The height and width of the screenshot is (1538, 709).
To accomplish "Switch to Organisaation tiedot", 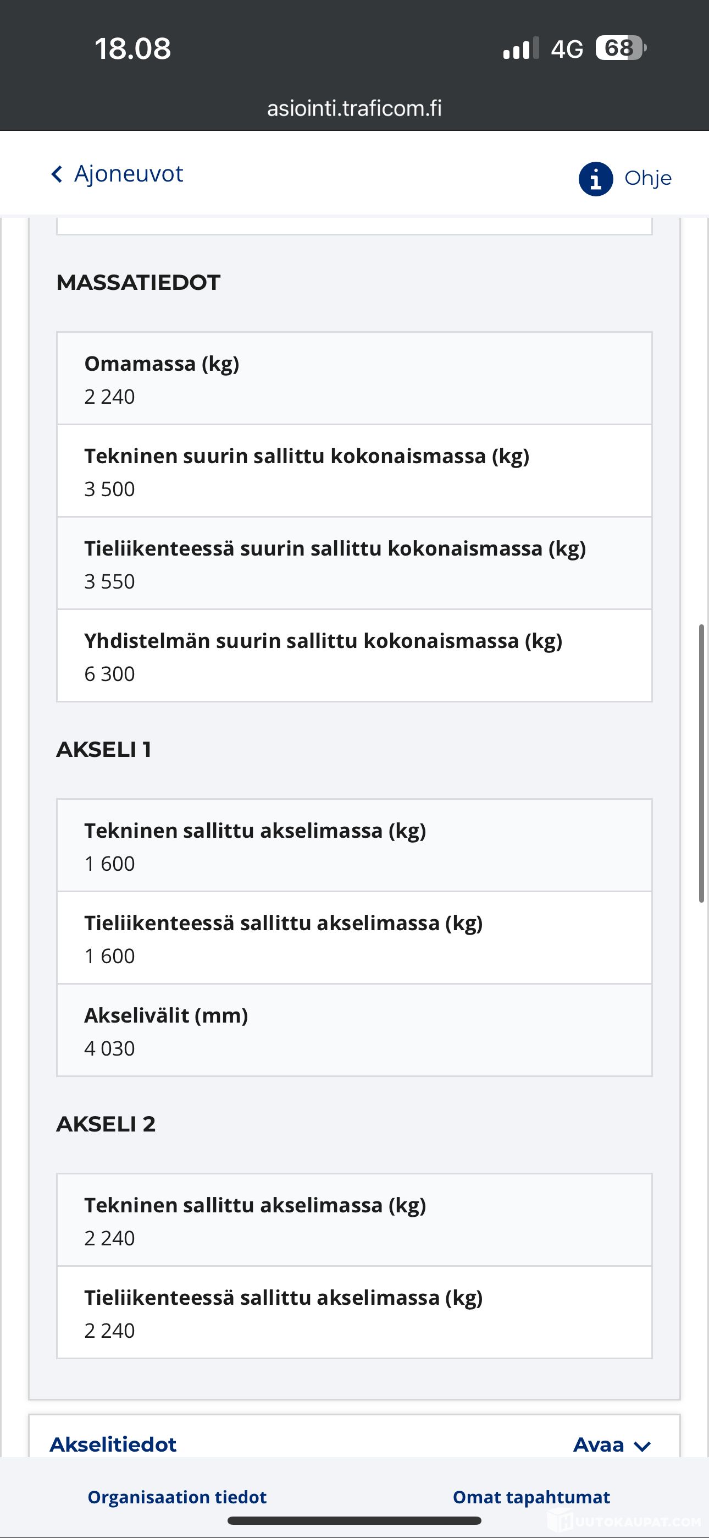I will (x=177, y=1497).
